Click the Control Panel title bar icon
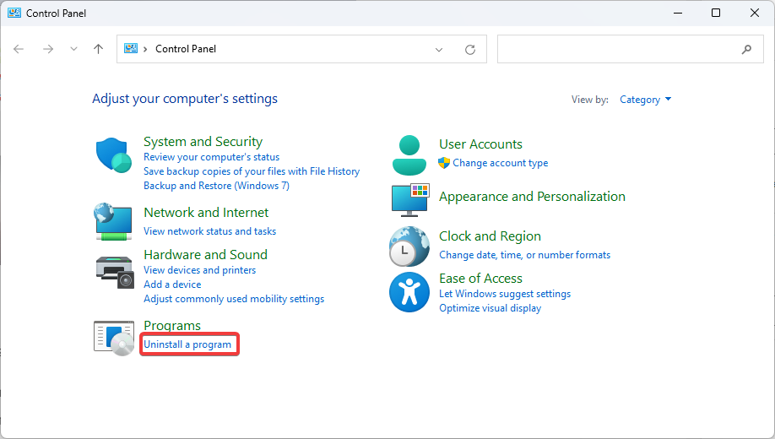The height and width of the screenshot is (439, 775). (14, 13)
